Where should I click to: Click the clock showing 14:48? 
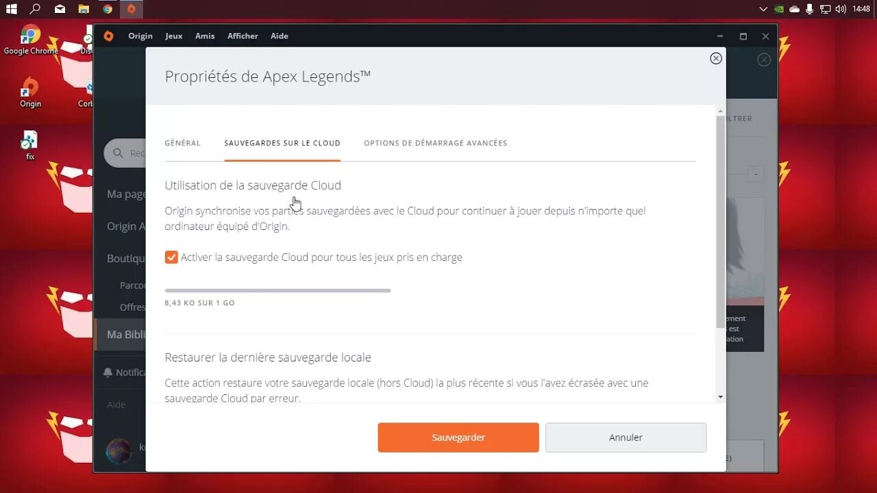tap(861, 9)
